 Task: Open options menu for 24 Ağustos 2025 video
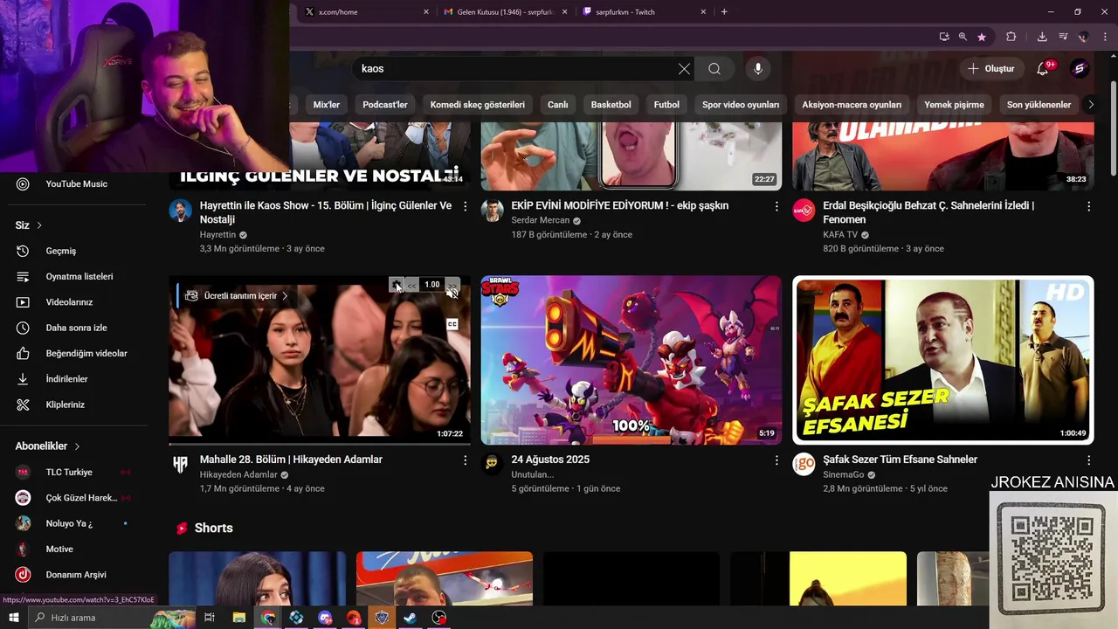[x=776, y=460]
